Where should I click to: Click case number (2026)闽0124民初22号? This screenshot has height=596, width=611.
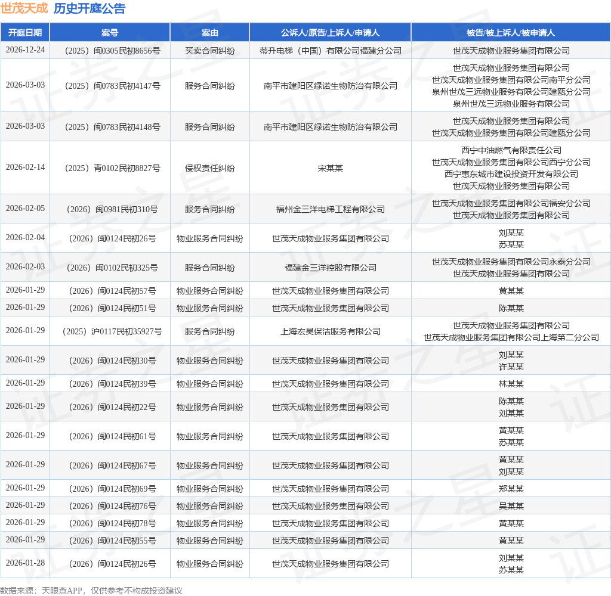[x=112, y=408]
